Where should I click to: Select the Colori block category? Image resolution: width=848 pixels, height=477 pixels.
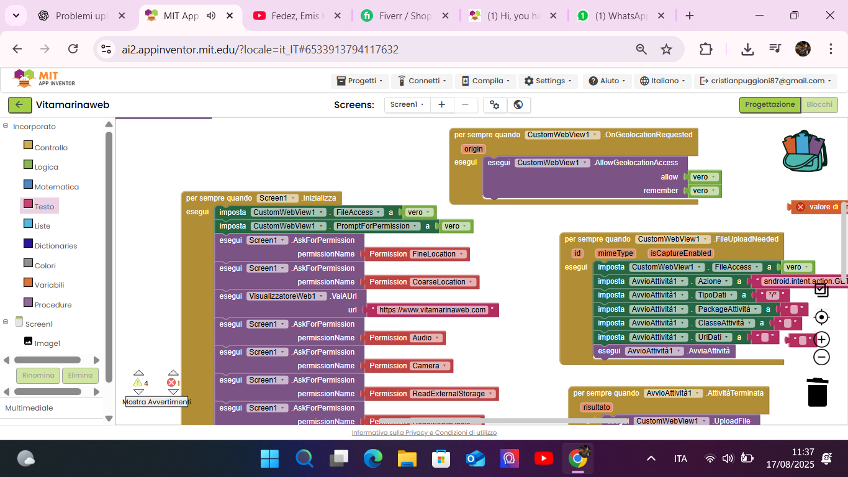(x=45, y=265)
